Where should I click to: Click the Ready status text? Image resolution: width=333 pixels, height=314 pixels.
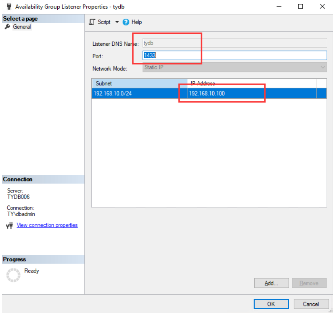point(32,271)
